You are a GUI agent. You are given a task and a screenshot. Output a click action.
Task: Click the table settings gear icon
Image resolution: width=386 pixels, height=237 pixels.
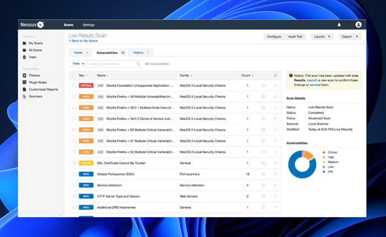coord(275,76)
